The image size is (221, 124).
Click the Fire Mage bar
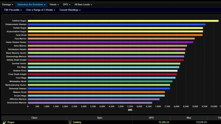104,67
